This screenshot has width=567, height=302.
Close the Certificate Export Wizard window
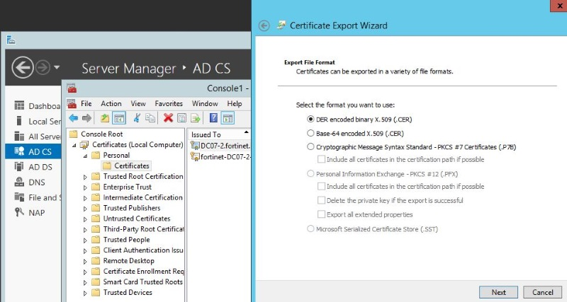point(559,6)
